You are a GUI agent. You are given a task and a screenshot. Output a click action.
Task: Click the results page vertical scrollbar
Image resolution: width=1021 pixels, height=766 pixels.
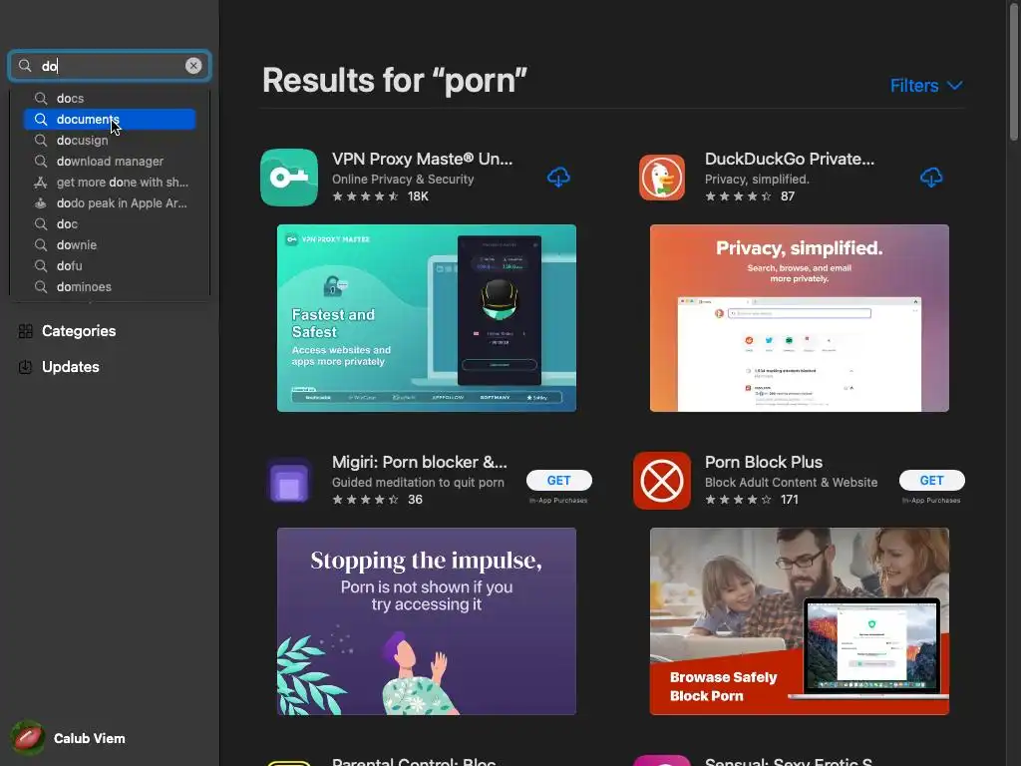[1013, 72]
